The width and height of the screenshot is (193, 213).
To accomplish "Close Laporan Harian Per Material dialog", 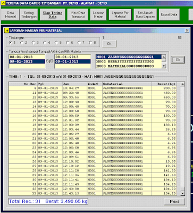I will tap(187, 31).
